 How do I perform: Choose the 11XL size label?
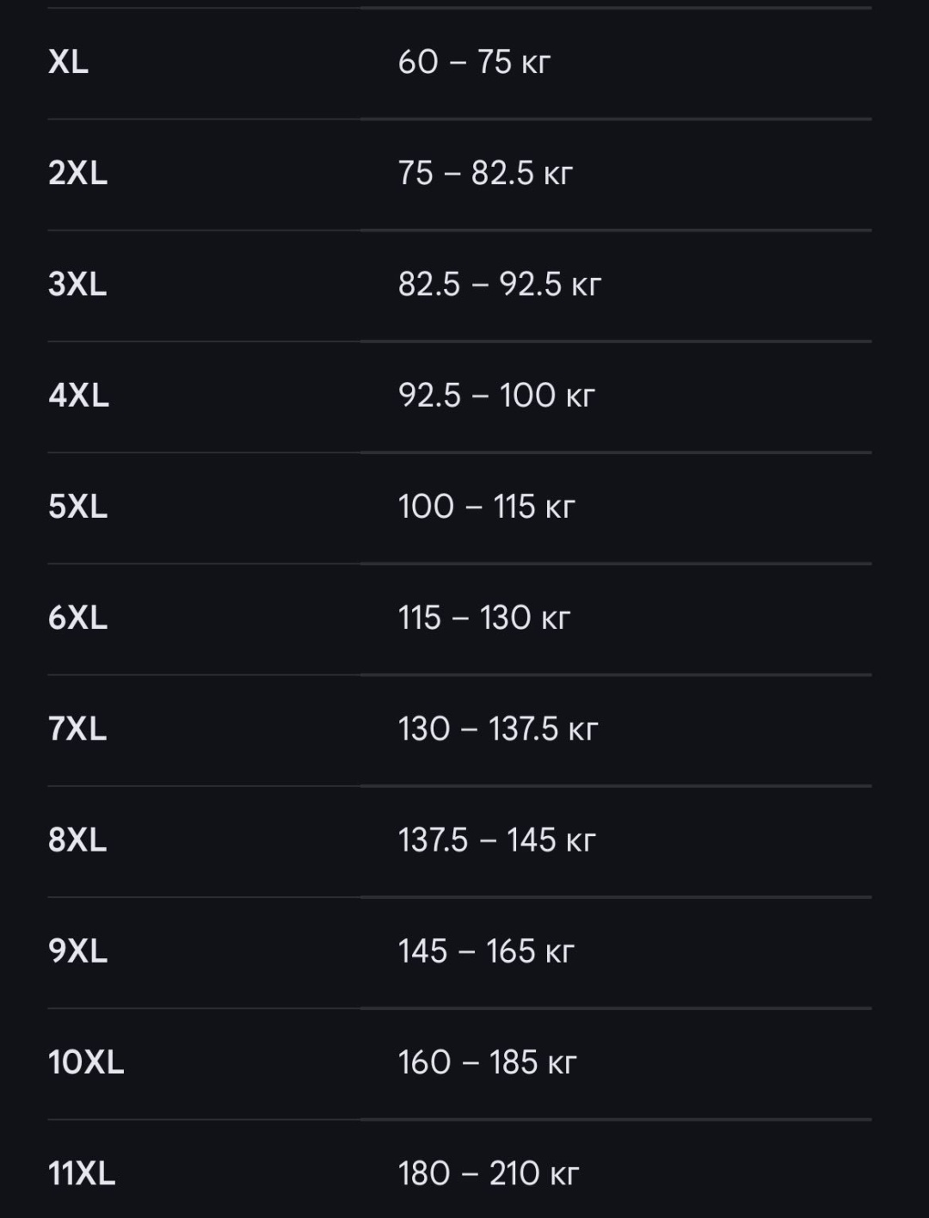pyautogui.click(x=82, y=1173)
